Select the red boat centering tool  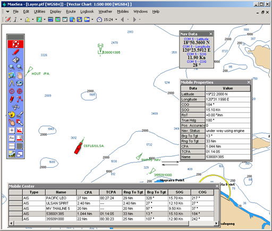coord(15,52)
